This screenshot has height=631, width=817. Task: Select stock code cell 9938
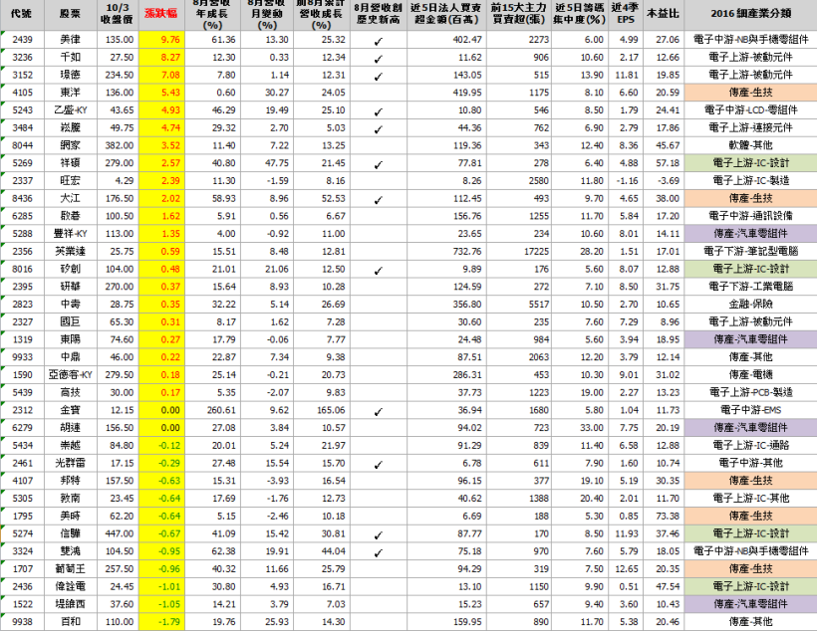pos(22,622)
